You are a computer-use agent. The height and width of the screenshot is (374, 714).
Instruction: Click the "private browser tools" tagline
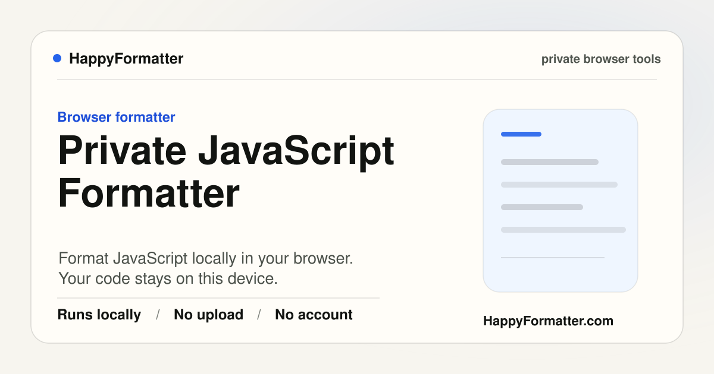[601, 59]
